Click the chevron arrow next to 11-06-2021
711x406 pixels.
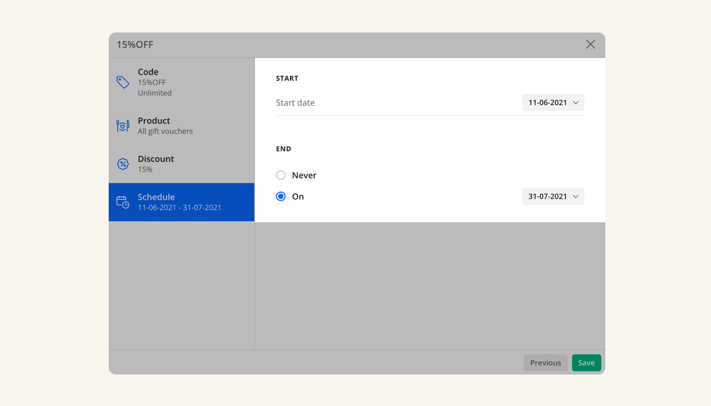tap(576, 103)
